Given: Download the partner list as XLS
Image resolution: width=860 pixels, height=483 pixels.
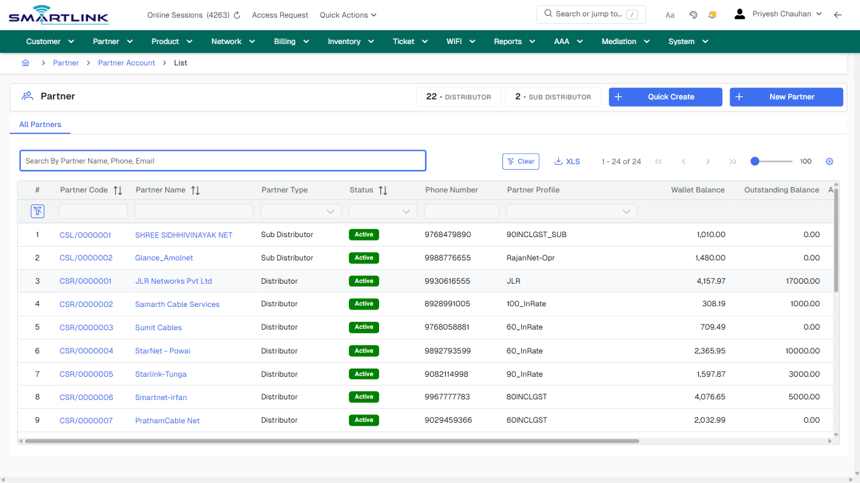Looking at the screenshot, I should pyautogui.click(x=567, y=161).
